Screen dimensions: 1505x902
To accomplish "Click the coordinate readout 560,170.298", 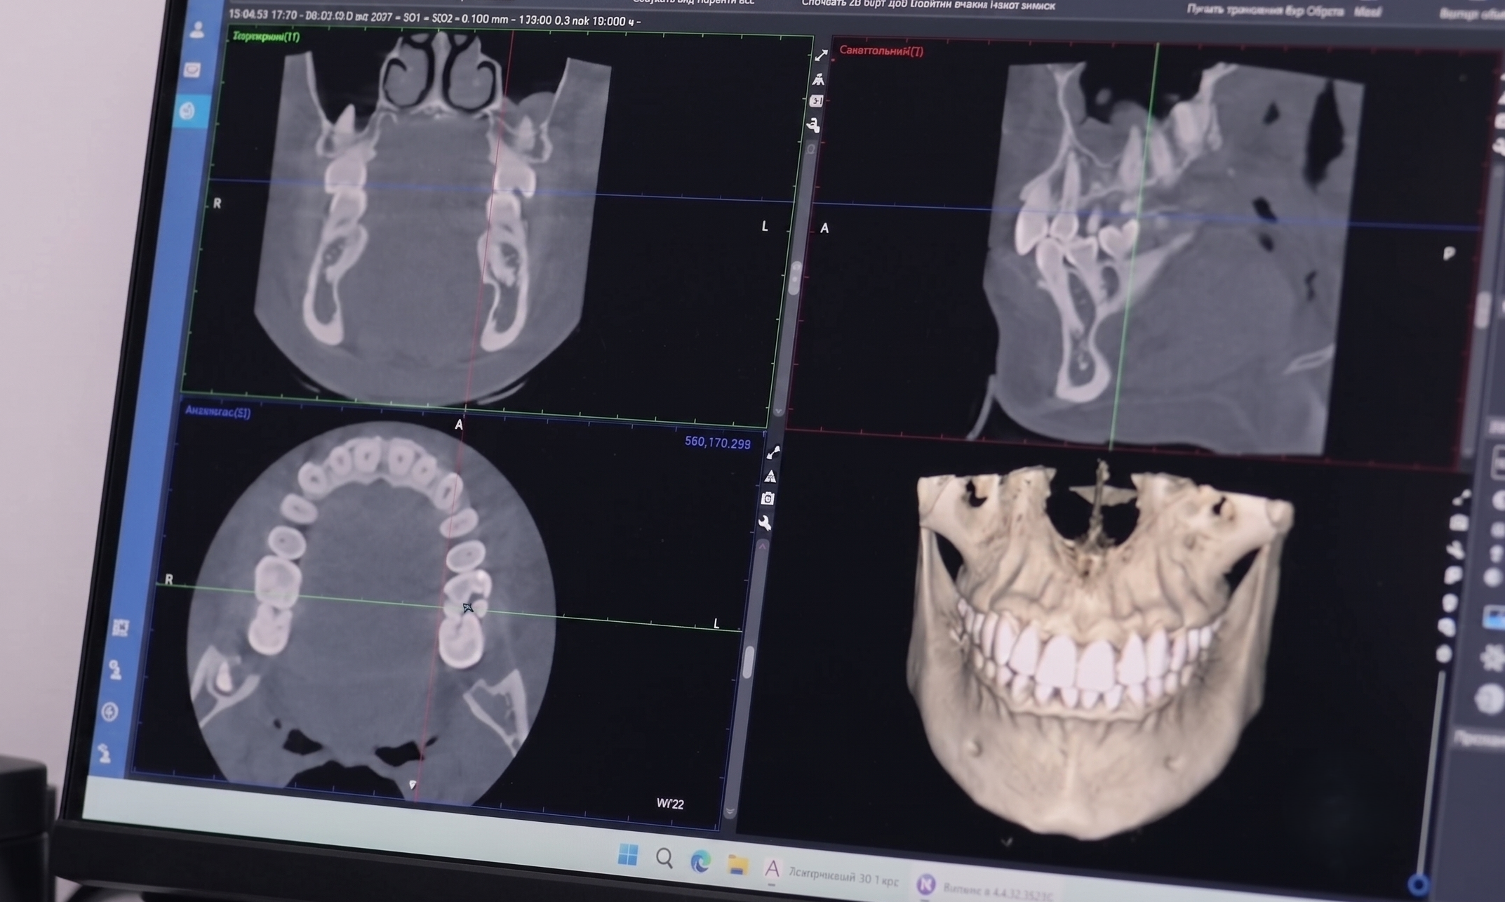I will pos(717,443).
